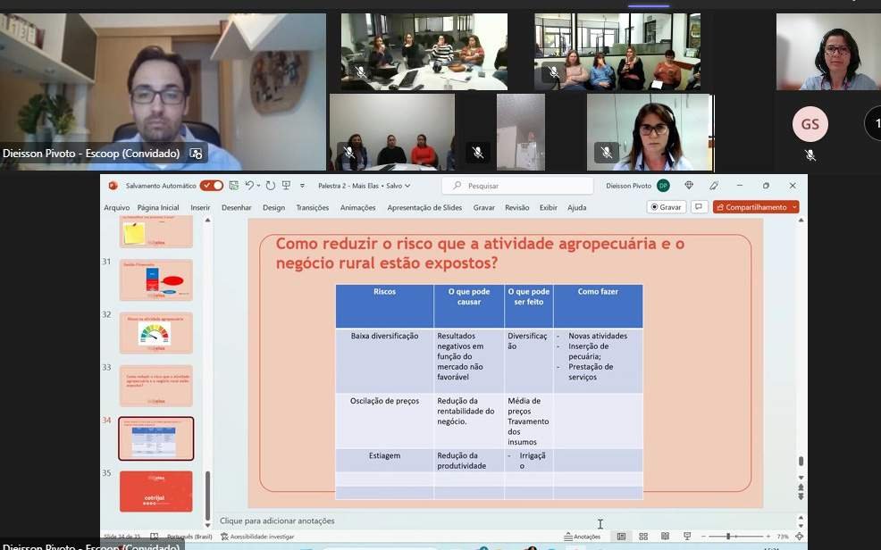Click the Normal view icon in status bar
Screen dimensions: 881x550
pyautogui.click(x=621, y=537)
